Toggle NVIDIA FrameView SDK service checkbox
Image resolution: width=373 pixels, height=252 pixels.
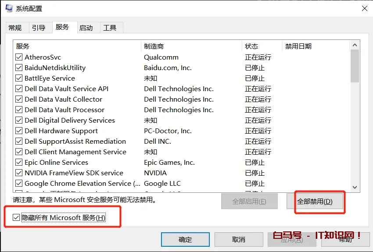pos(19,173)
